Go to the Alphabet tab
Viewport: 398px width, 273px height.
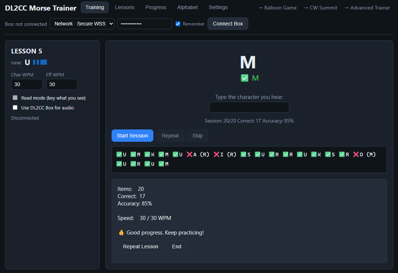[x=187, y=7]
